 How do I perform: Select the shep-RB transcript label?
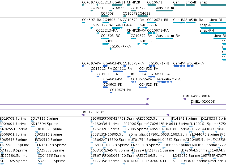(207, 25)
